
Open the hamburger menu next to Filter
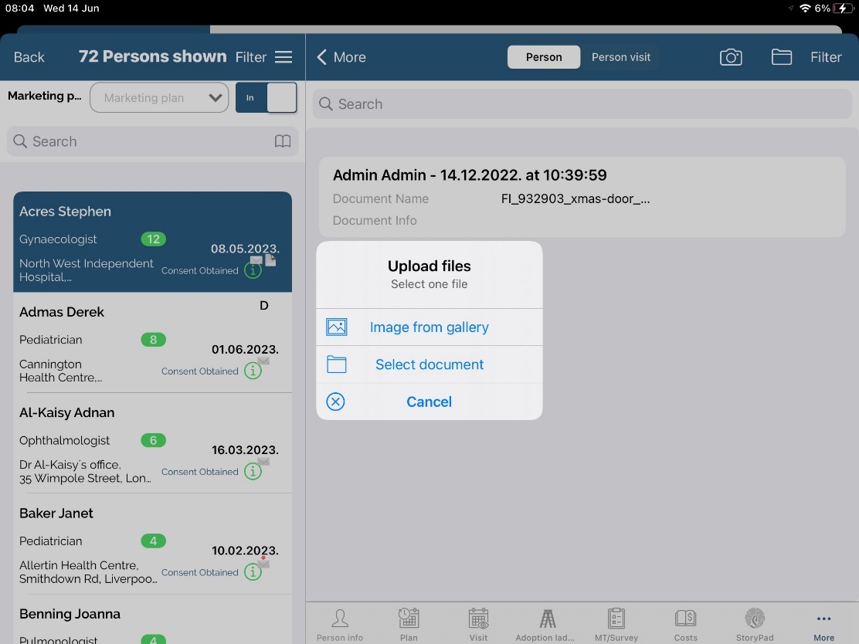point(284,57)
